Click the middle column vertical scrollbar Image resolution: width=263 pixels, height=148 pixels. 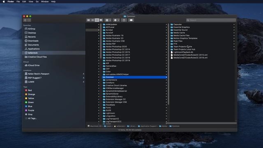pyautogui.click(x=168, y=64)
